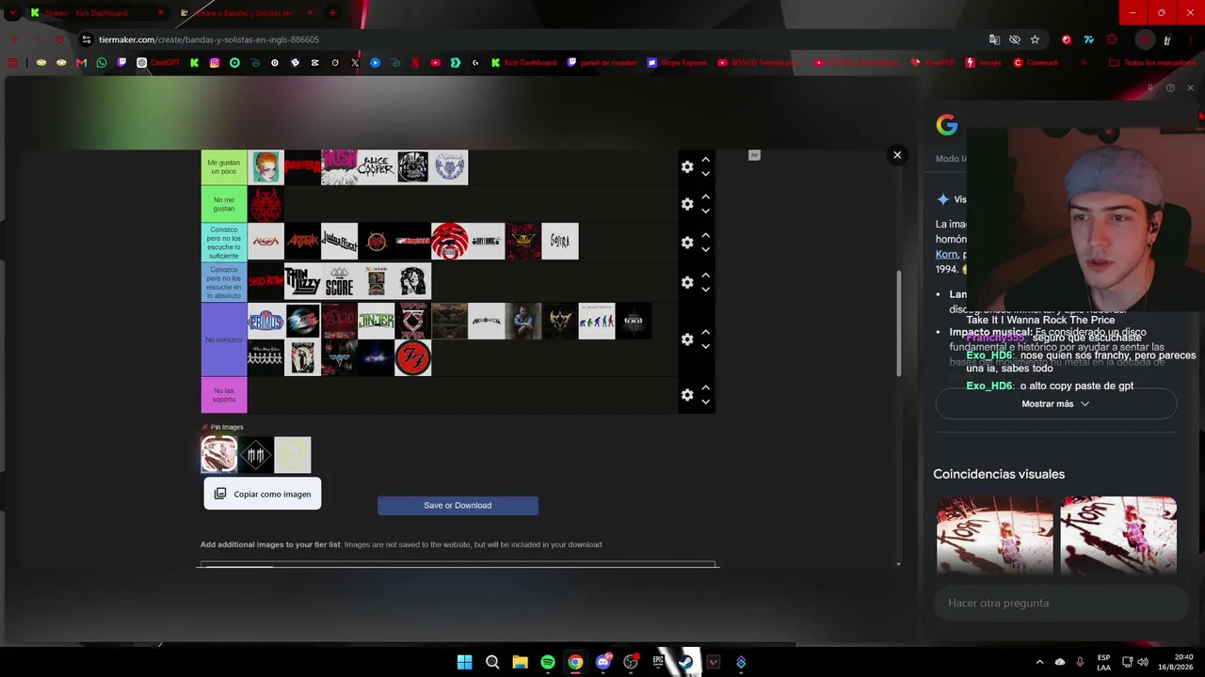Select the Primus logo image
Viewport: 1205px width, 677px height.
265,321
